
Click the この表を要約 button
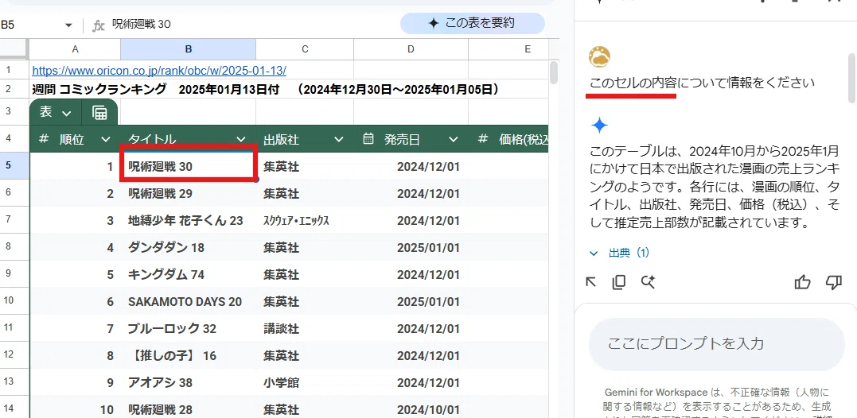(x=472, y=24)
